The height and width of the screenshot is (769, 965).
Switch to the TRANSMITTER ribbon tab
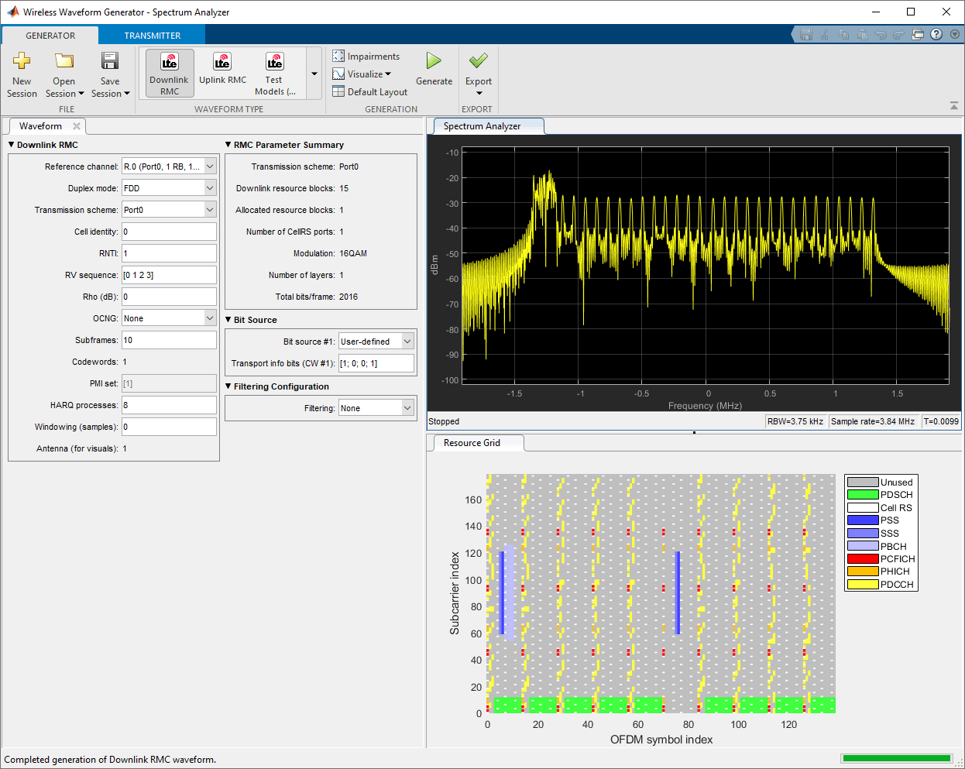pos(152,35)
